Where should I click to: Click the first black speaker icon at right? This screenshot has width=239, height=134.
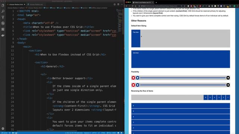(x=228, y=78)
